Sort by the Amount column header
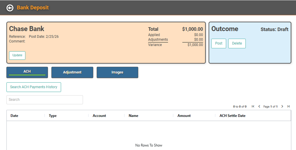 184,116
